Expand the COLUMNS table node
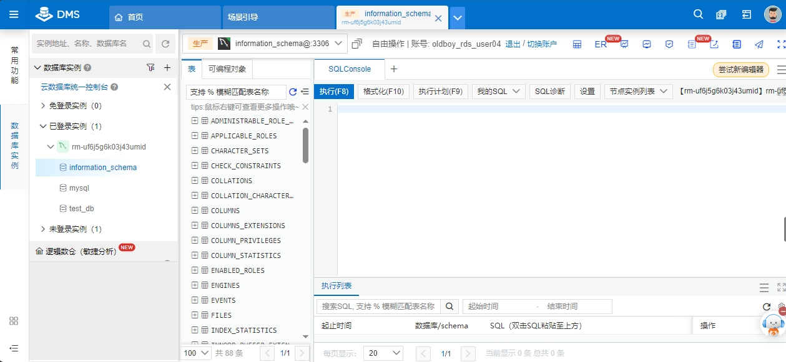 195,211
